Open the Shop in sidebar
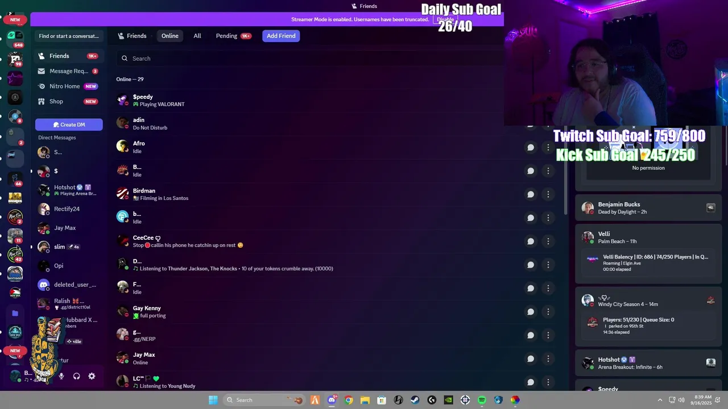Screen dimensions: 728x409 (x=69, y=101)
